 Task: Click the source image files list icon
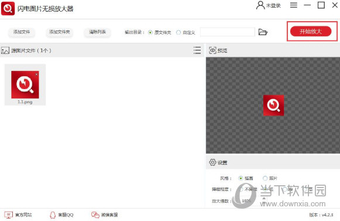click(x=5, y=50)
